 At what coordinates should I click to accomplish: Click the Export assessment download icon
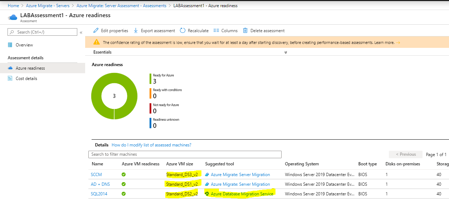(x=136, y=30)
